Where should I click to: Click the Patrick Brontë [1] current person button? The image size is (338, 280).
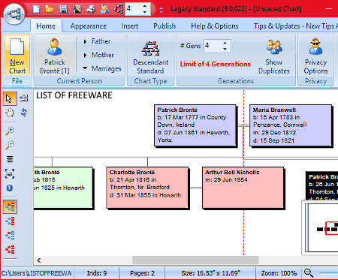click(x=55, y=56)
